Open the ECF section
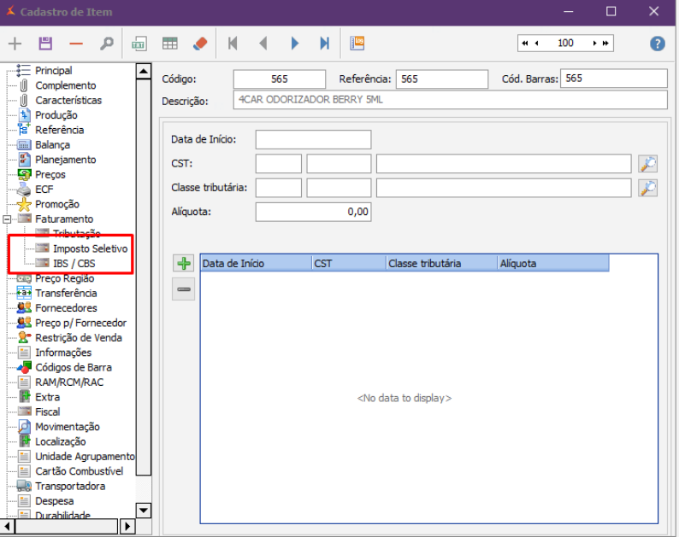The image size is (679, 537). point(44,190)
